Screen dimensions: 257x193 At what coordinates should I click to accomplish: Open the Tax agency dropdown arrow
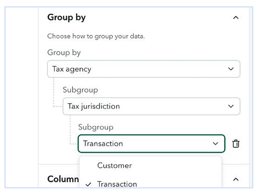coord(231,69)
